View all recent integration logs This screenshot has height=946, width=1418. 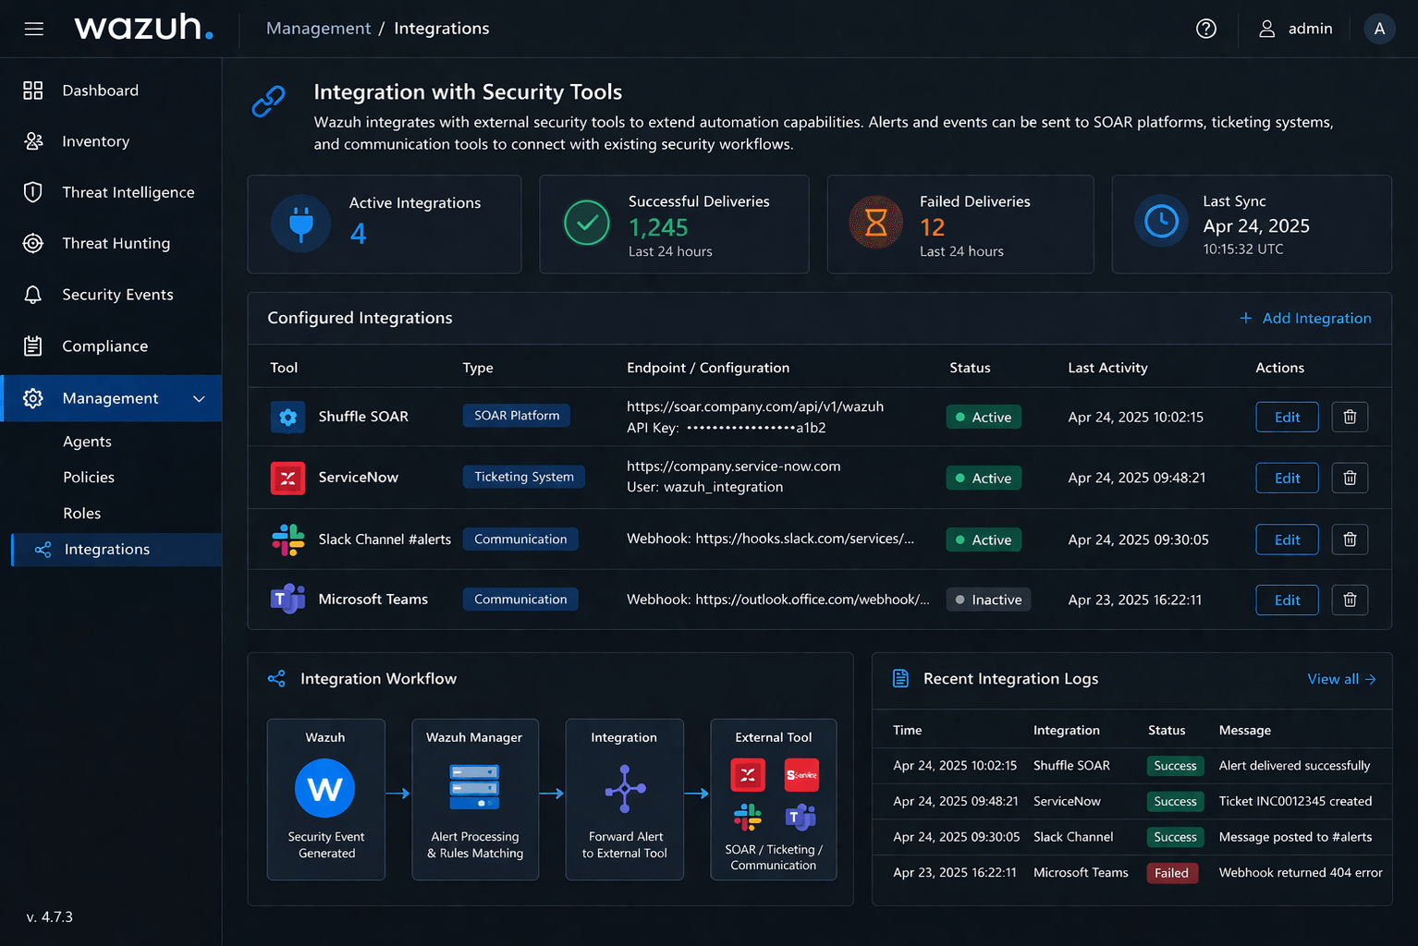pyautogui.click(x=1340, y=679)
